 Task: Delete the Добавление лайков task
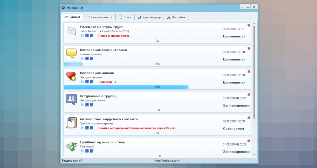249,72
